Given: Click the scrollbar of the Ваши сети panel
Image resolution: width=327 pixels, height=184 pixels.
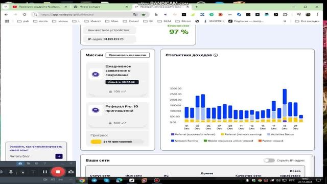Looking at the screenshot, I should coord(312,166).
